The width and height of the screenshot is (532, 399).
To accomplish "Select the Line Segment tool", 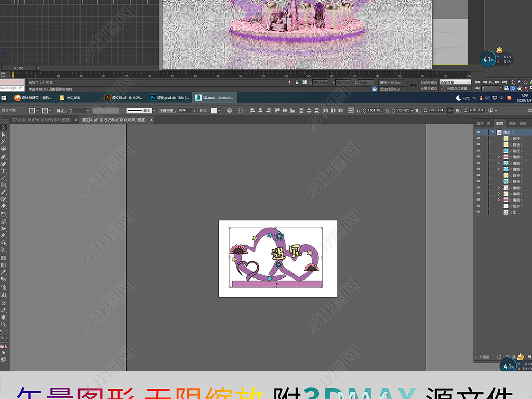I will click(x=4, y=178).
